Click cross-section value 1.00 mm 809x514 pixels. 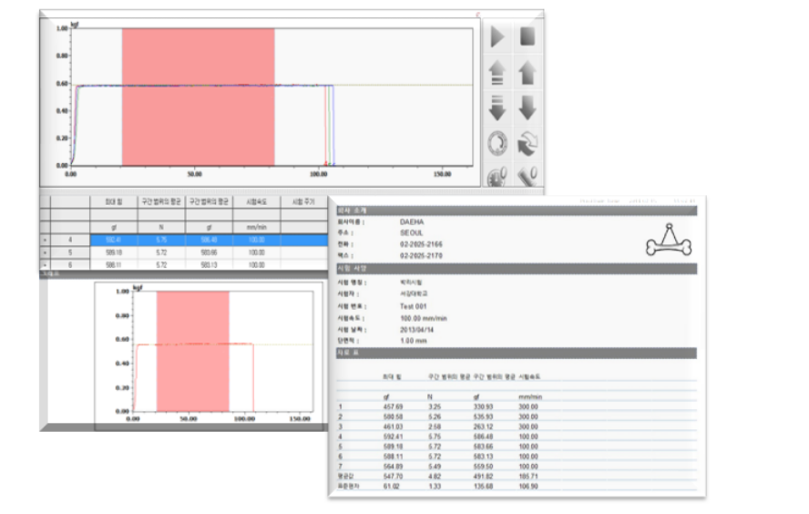click(x=414, y=341)
